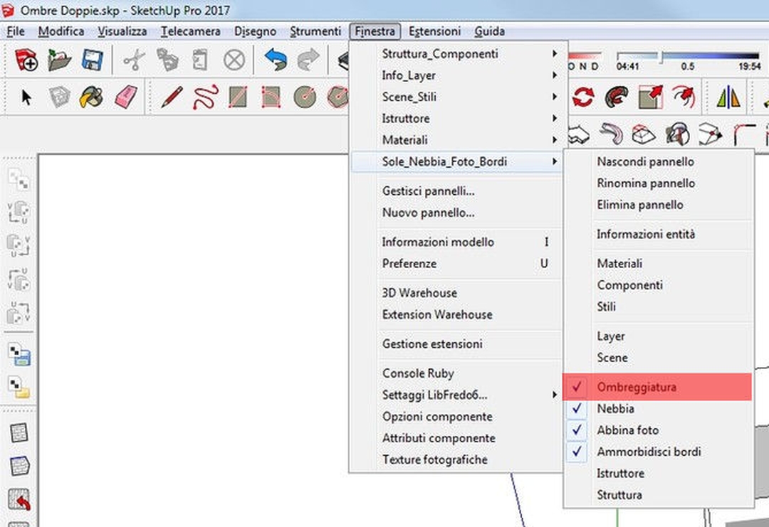The width and height of the screenshot is (769, 527).
Task: Select the black arrow Select tool
Action: coord(26,97)
